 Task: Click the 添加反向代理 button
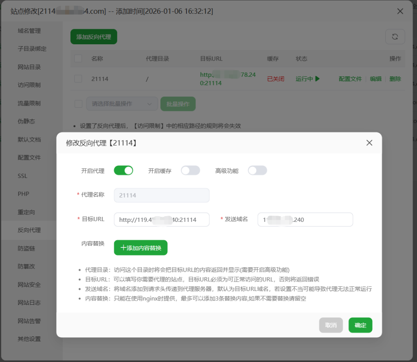tap(94, 37)
